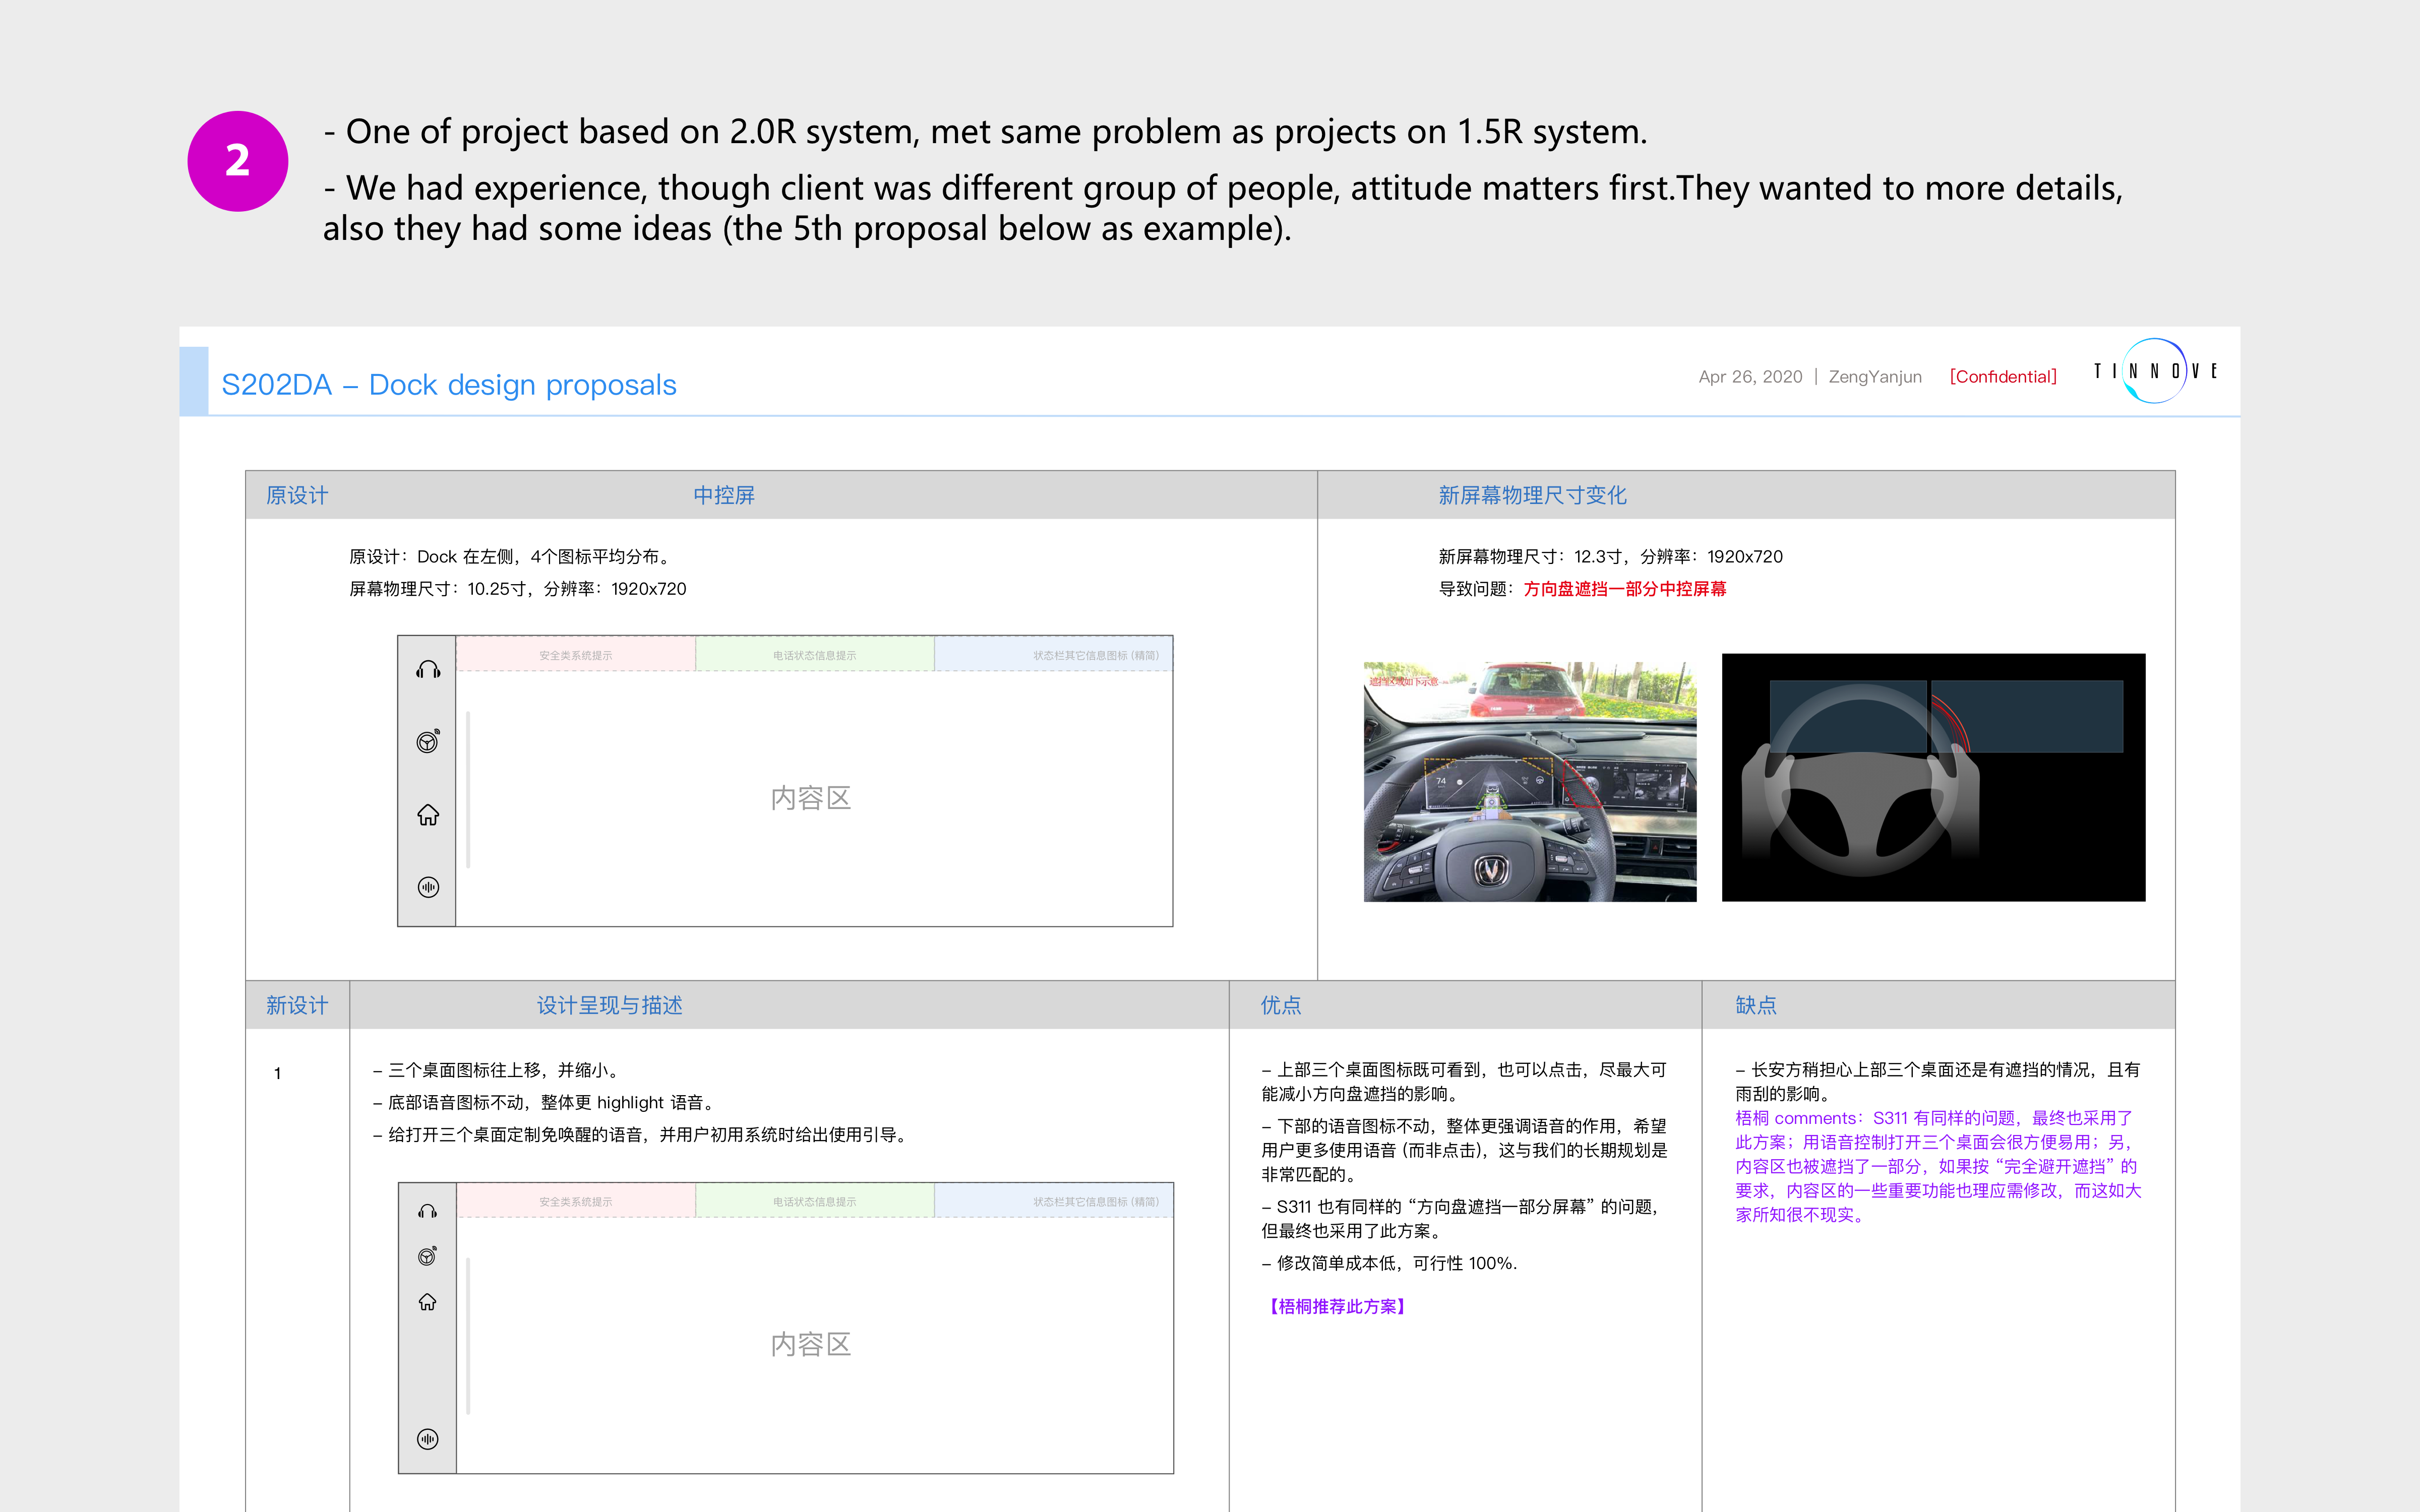Click the "Apr 26, 2020" date
Viewport: 2420px width, 1512px height.
pyautogui.click(x=1750, y=377)
